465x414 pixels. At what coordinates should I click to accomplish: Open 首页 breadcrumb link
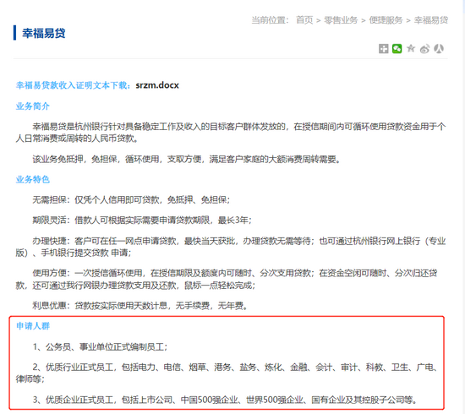(304, 20)
